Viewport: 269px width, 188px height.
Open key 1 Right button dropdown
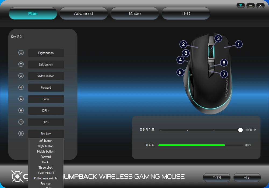pyautogui.click(x=46, y=53)
